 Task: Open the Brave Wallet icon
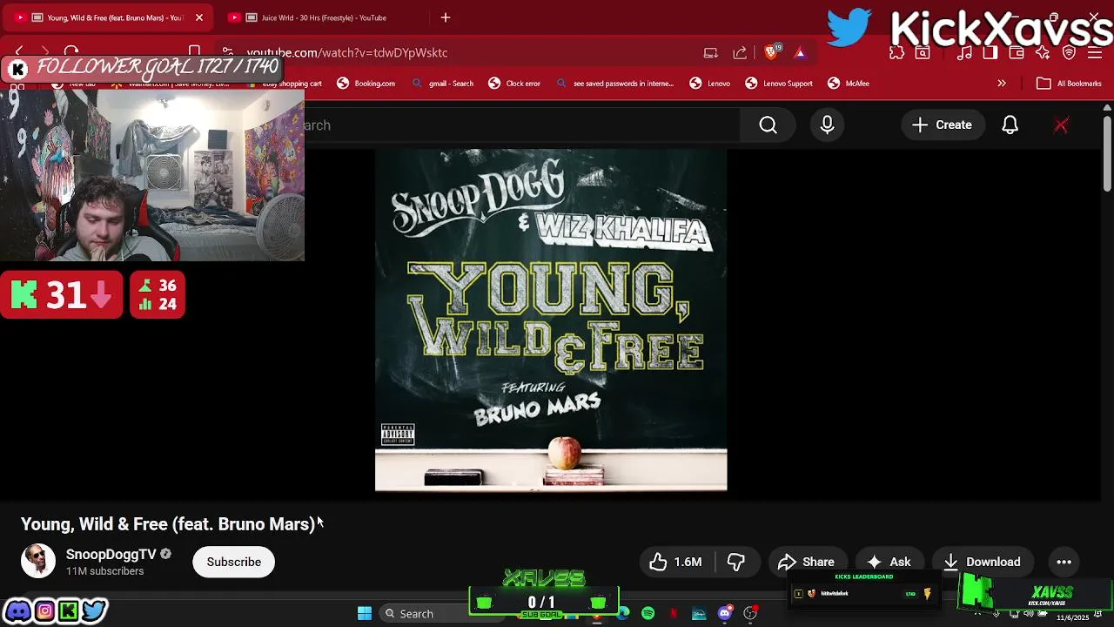(x=1017, y=53)
